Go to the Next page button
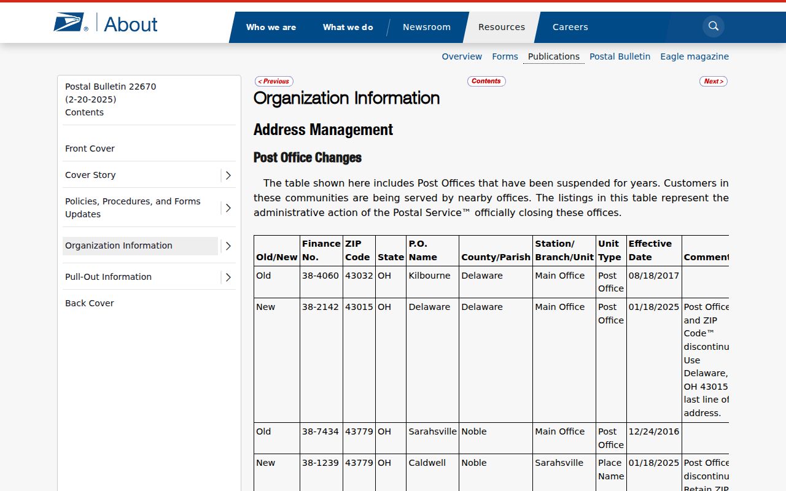Image resolution: width=786 pixels, height=491 pixels. [x=714, y=81]
